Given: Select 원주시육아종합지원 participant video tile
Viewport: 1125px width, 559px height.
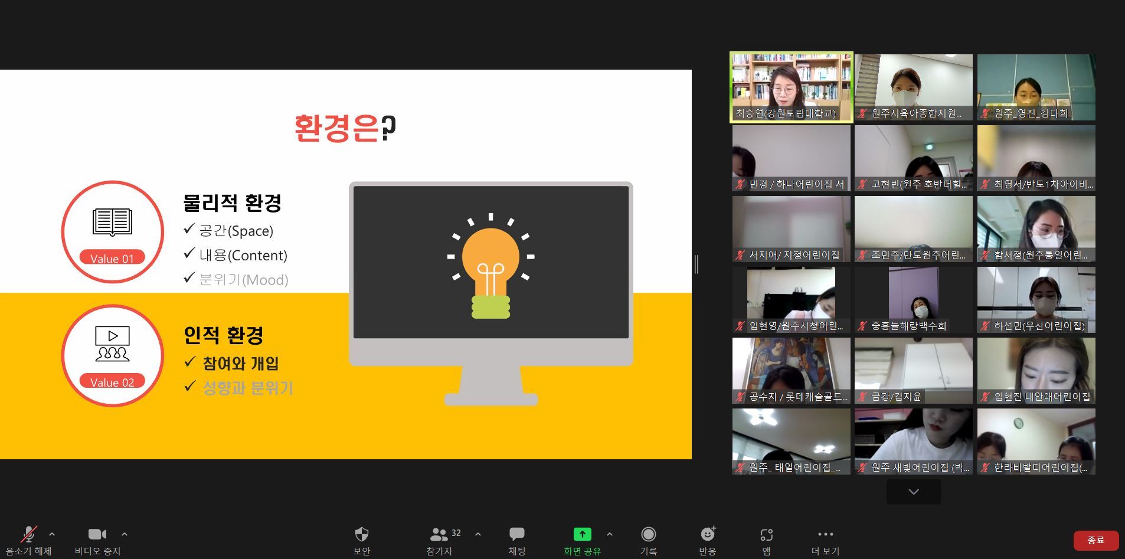Looking at the screenshot, I should point(914,87).
